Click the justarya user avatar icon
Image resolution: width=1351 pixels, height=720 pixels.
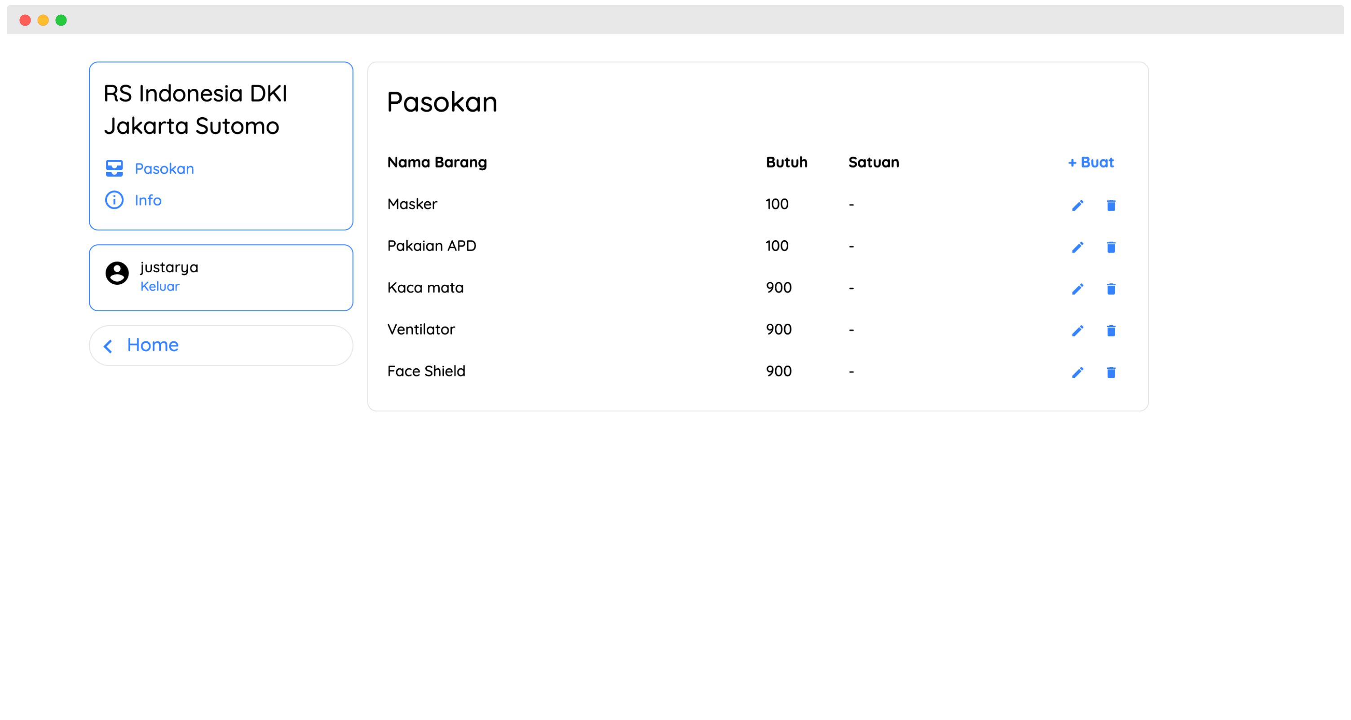coord(117,273)
